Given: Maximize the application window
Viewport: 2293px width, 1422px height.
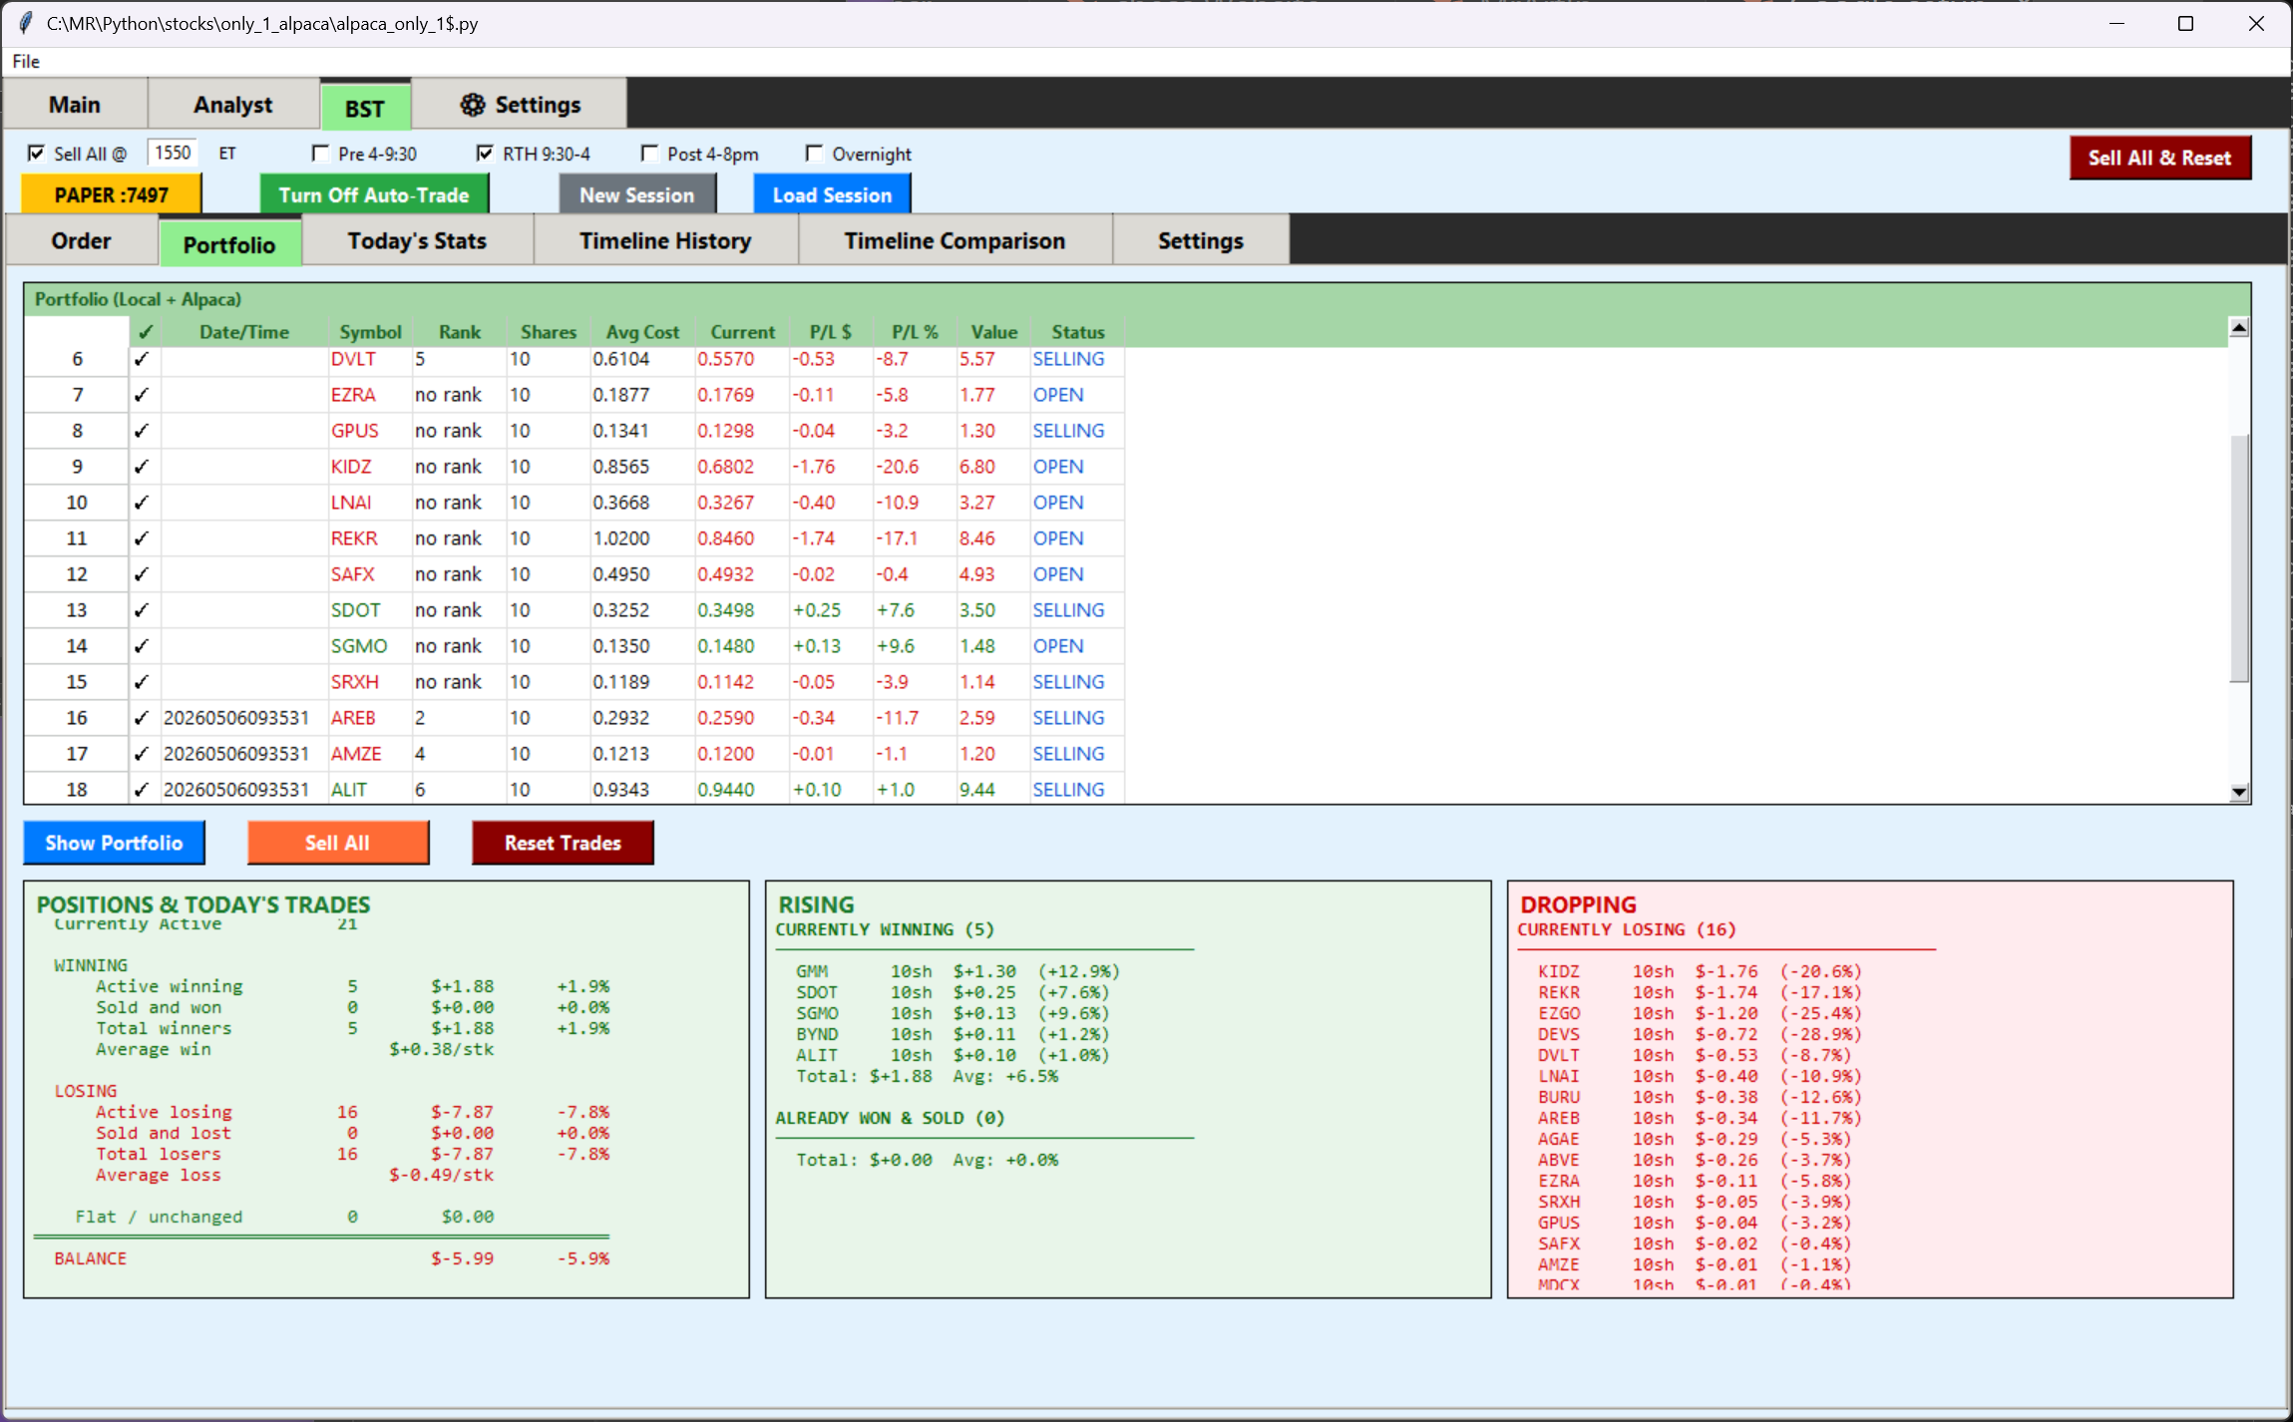Looking at the screenshot, I should pyautogui.click(x=2185, y=23).
